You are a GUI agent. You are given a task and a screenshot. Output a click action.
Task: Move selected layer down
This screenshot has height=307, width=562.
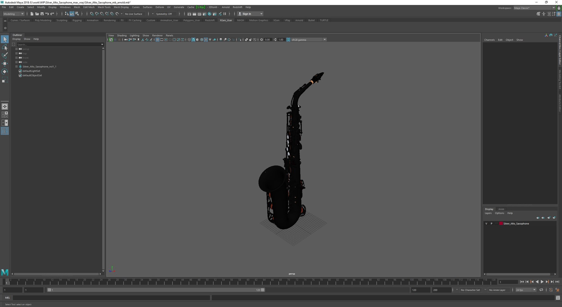[x=543, y=218]
